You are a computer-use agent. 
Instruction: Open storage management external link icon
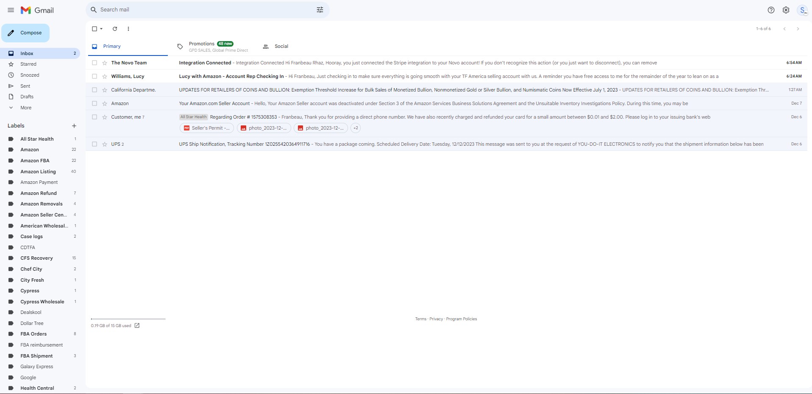[137, 325]
